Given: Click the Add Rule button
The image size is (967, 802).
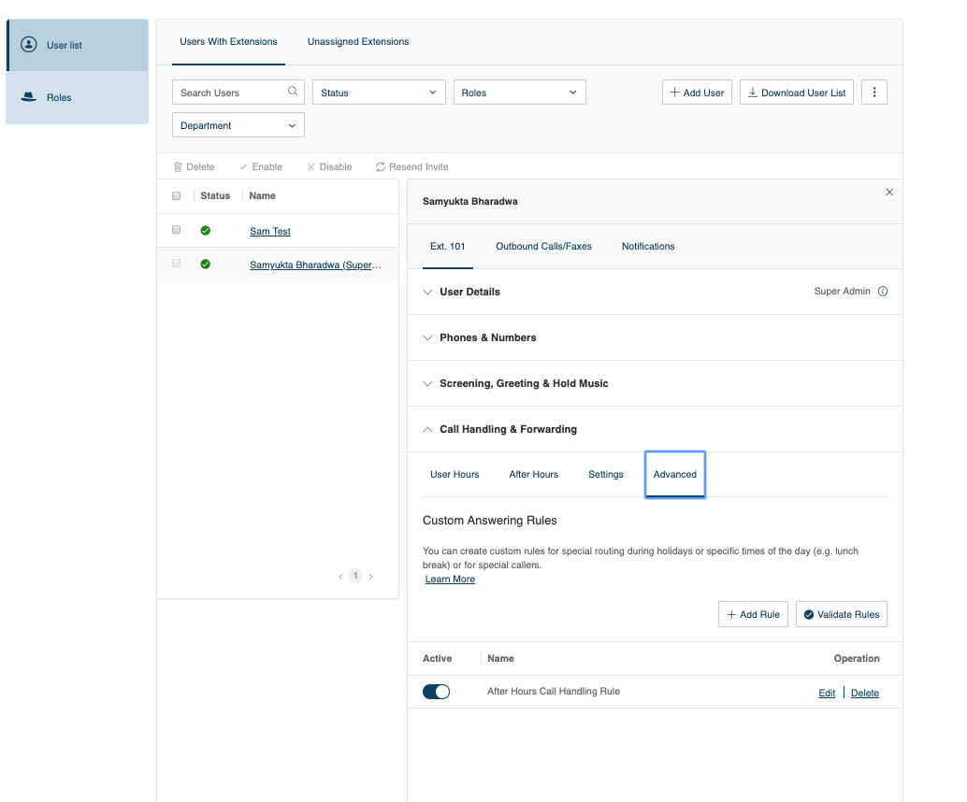Looking at the screenshot, I should pyautogui.click(x=753, y=614).
